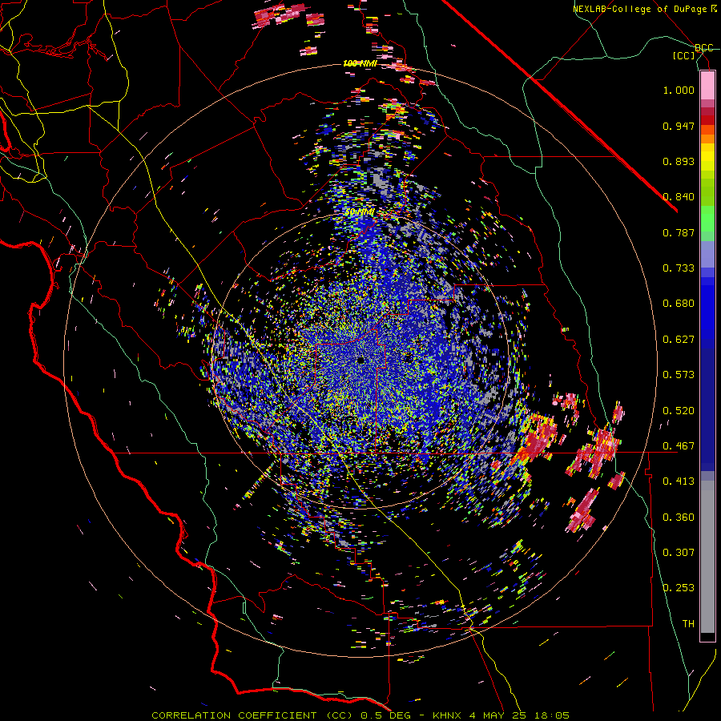Pick the bright blue swatch beside 0.680
Screen dimensions: 721x721
point(707,308)
